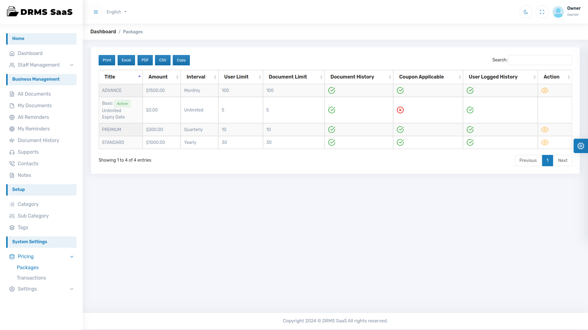This screenshot has width=588, height=330.
Task: Open the Dashboard via sidebar icon
Action: point(30,53)
